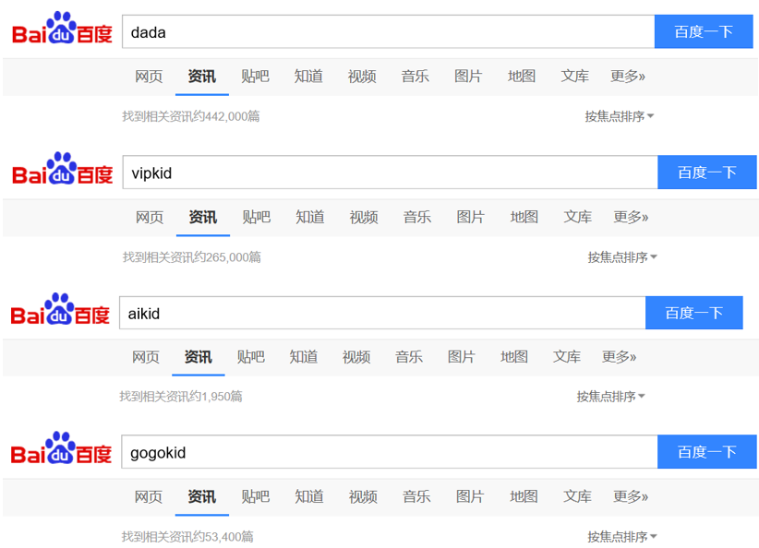Click the Baidu logo beside the gogokid search
Viewport: 759px width, 548px height.
61,448
